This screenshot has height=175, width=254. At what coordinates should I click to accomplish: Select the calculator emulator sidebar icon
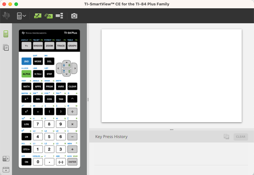click(6, 34)
